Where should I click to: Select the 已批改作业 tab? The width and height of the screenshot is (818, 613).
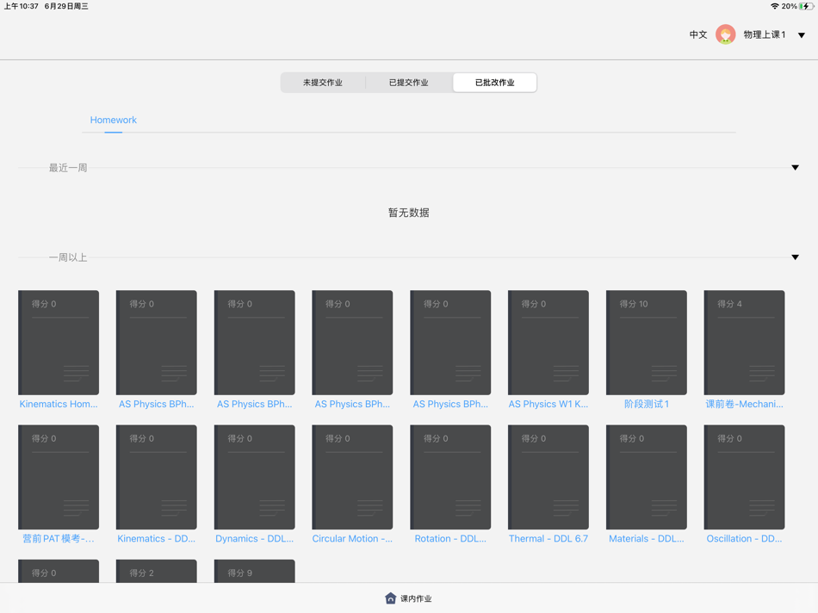coord(494,83)
